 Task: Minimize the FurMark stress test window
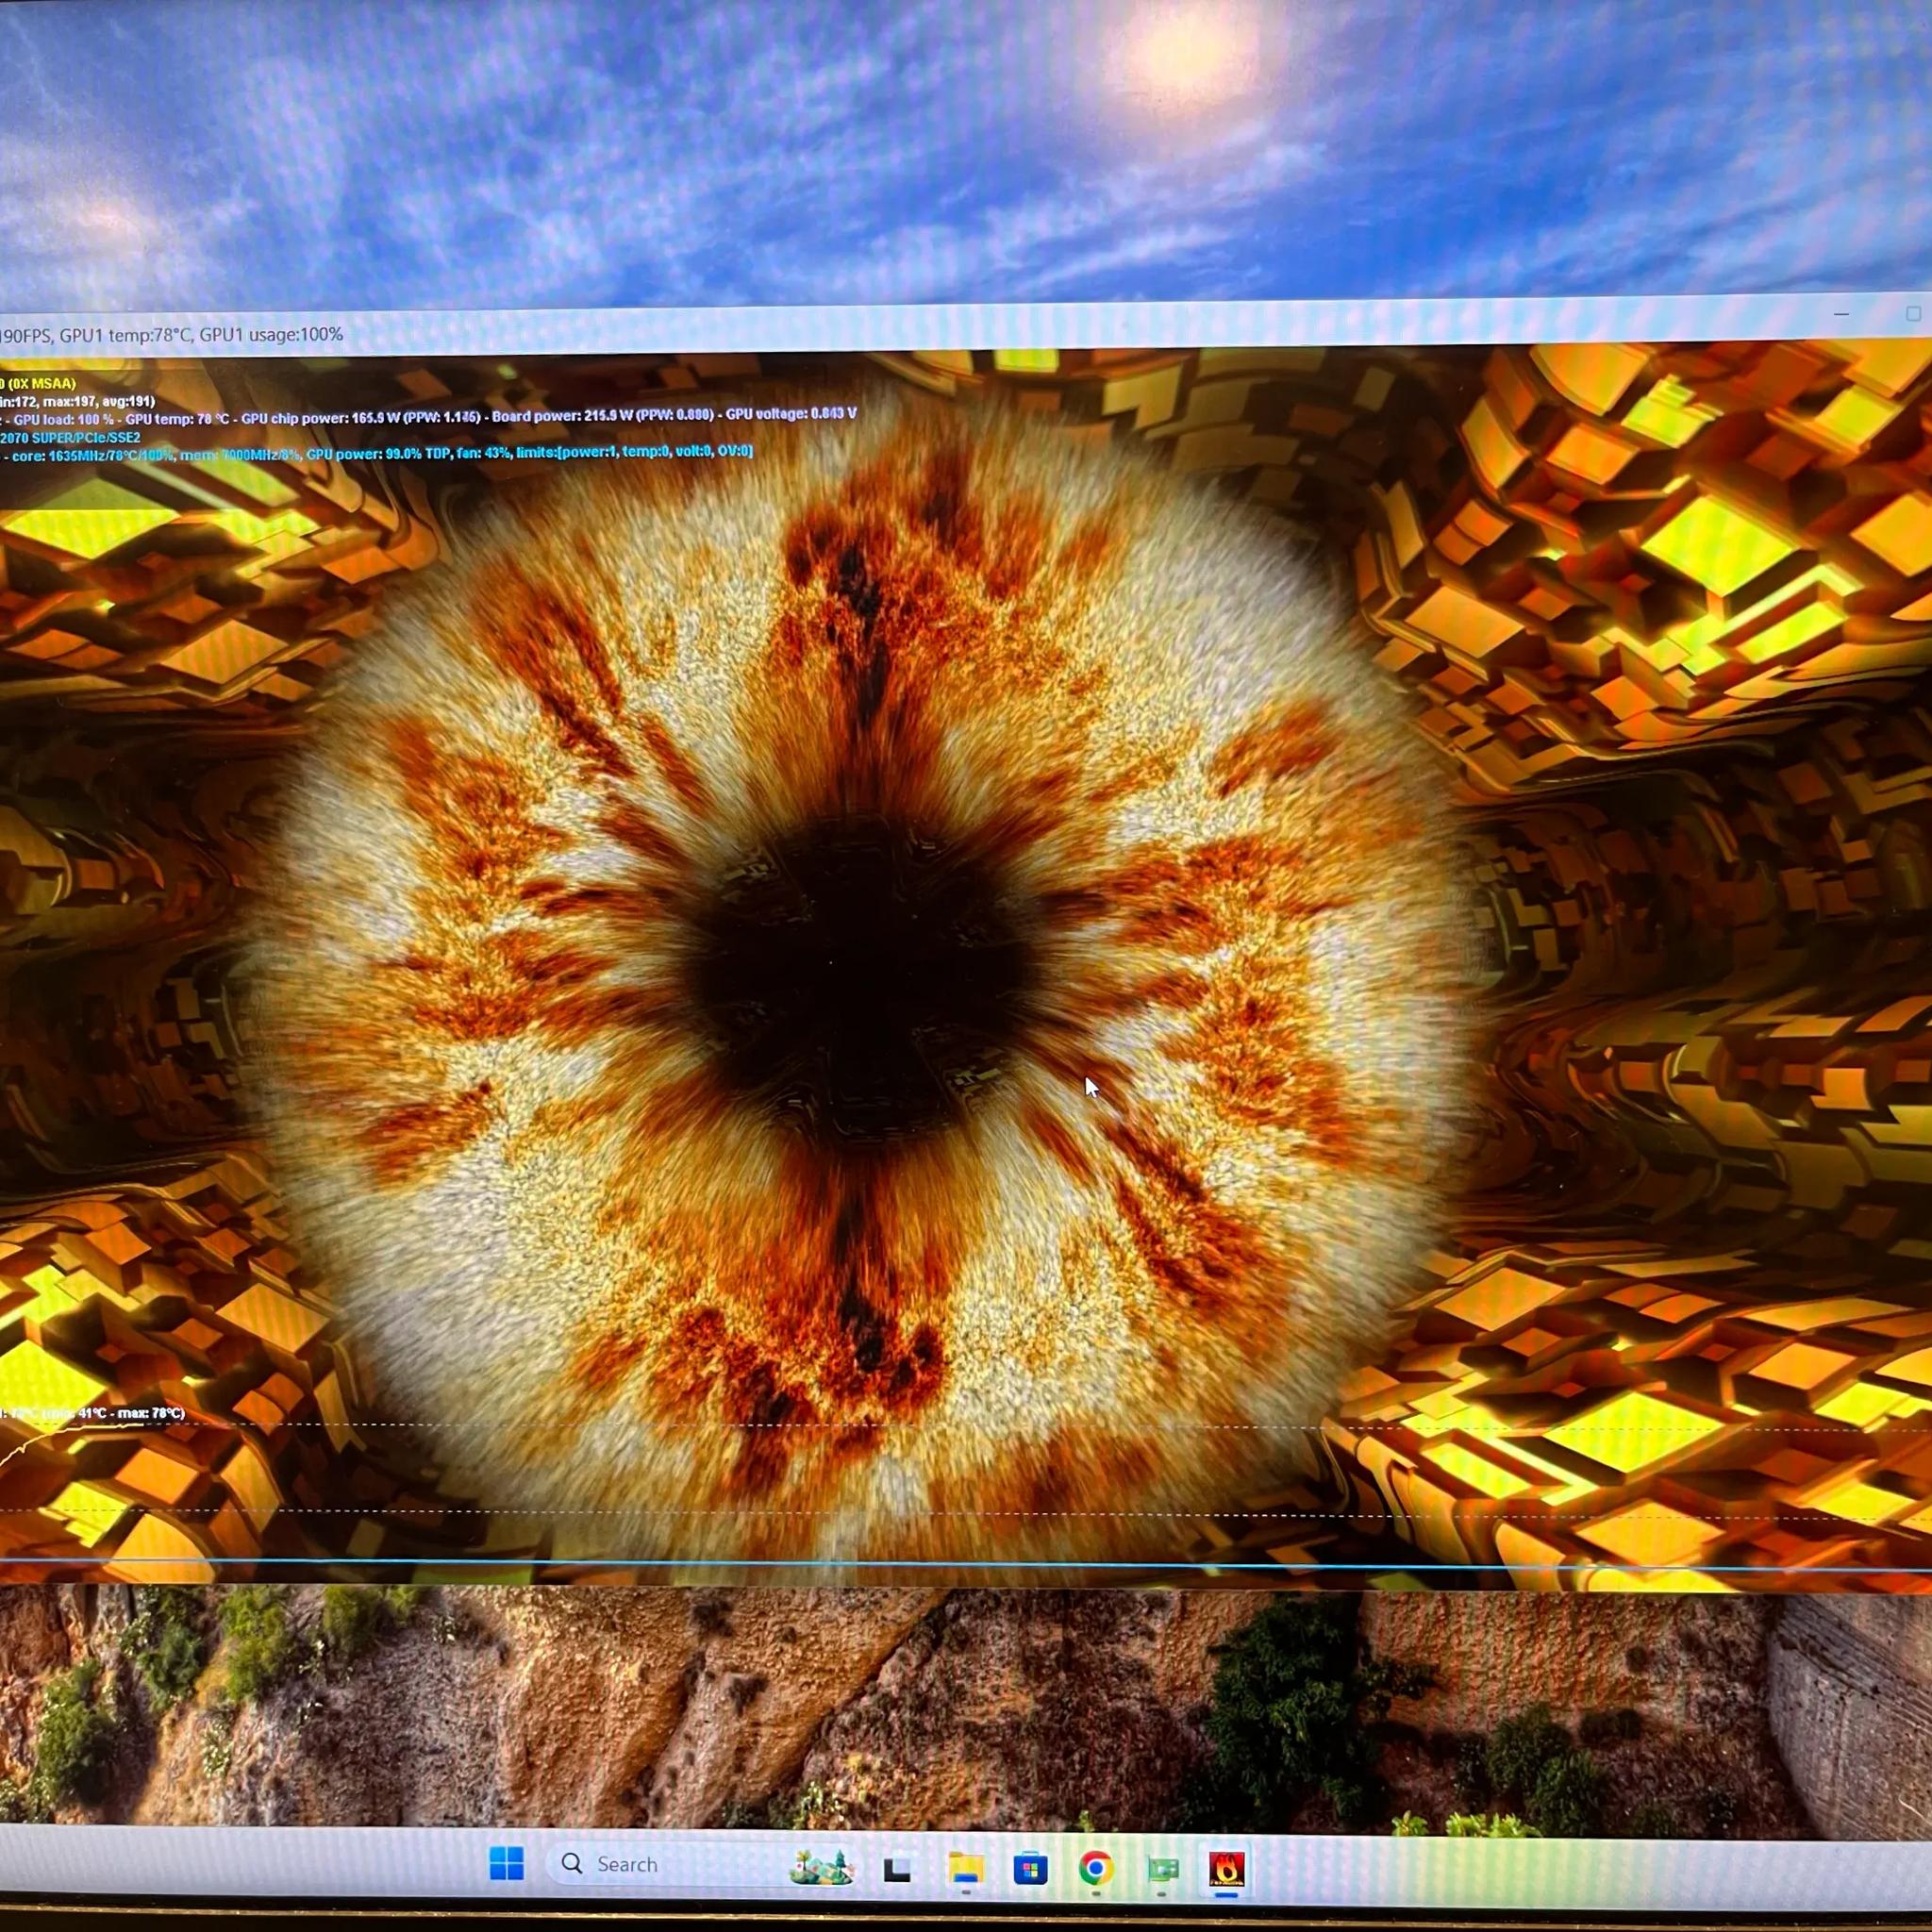point(1841,315)
